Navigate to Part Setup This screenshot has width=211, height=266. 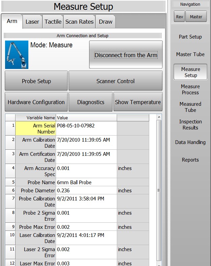pyautogui.click(x=190, y=37)
